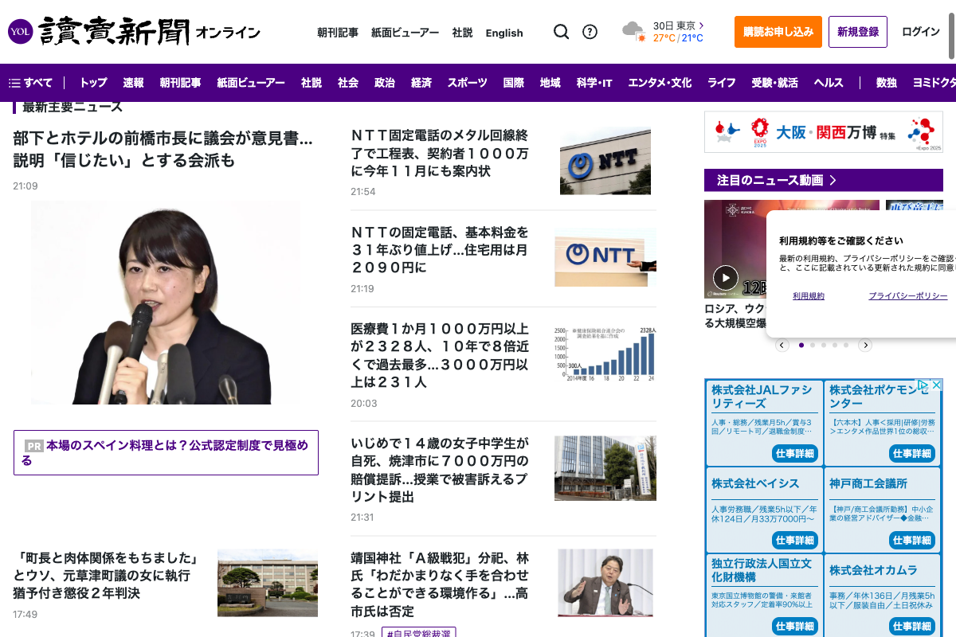Open the すべて hamburger menu
956x637 pixels.
click(30, 83)
